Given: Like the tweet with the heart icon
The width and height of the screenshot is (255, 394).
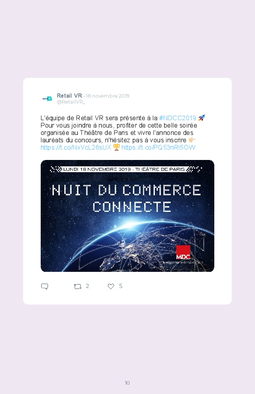Looking at the screenshot, I should point(111,286).
